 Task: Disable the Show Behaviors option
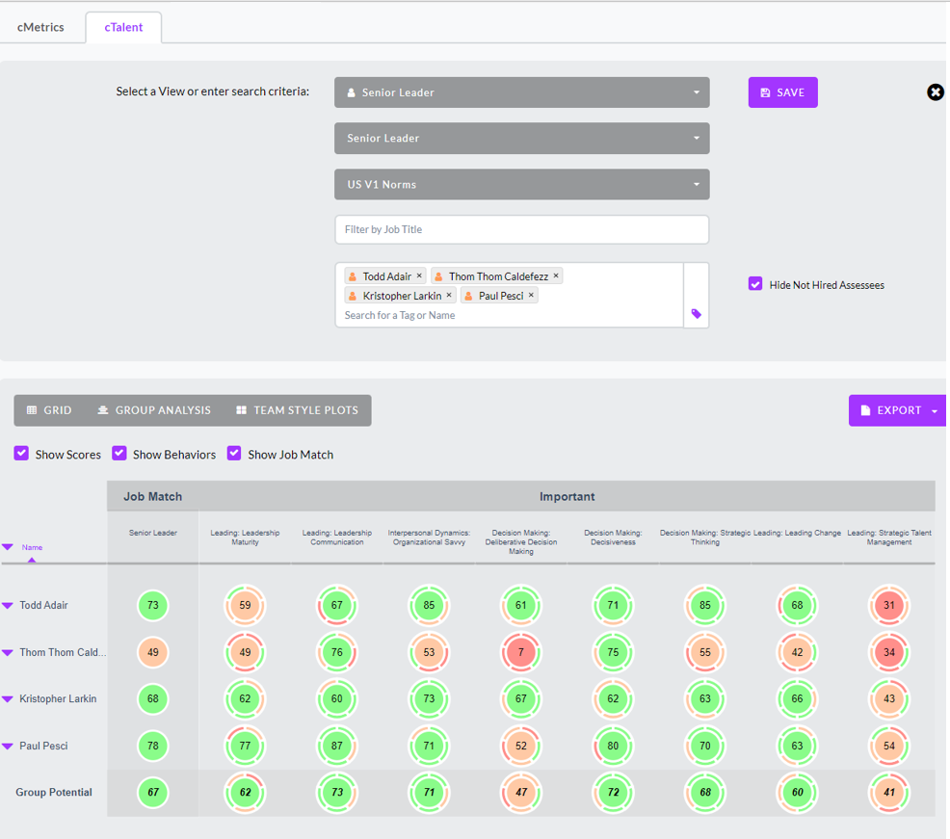pyautogui.click(x=119, y=454)
